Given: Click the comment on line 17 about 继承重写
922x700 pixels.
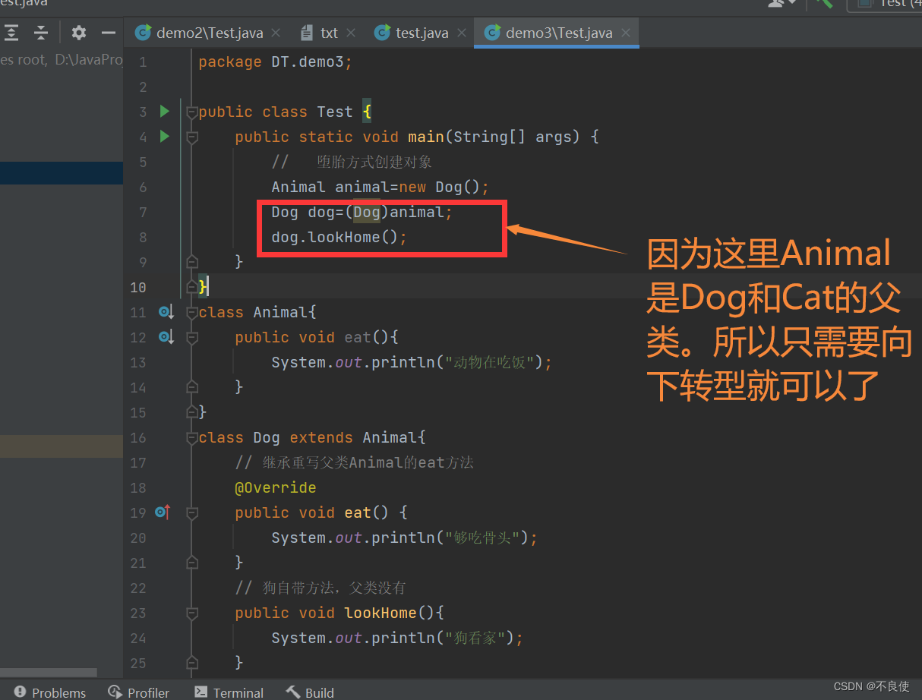Looking at the screenshot, I should pyautogui.click(x=355, y=463).
